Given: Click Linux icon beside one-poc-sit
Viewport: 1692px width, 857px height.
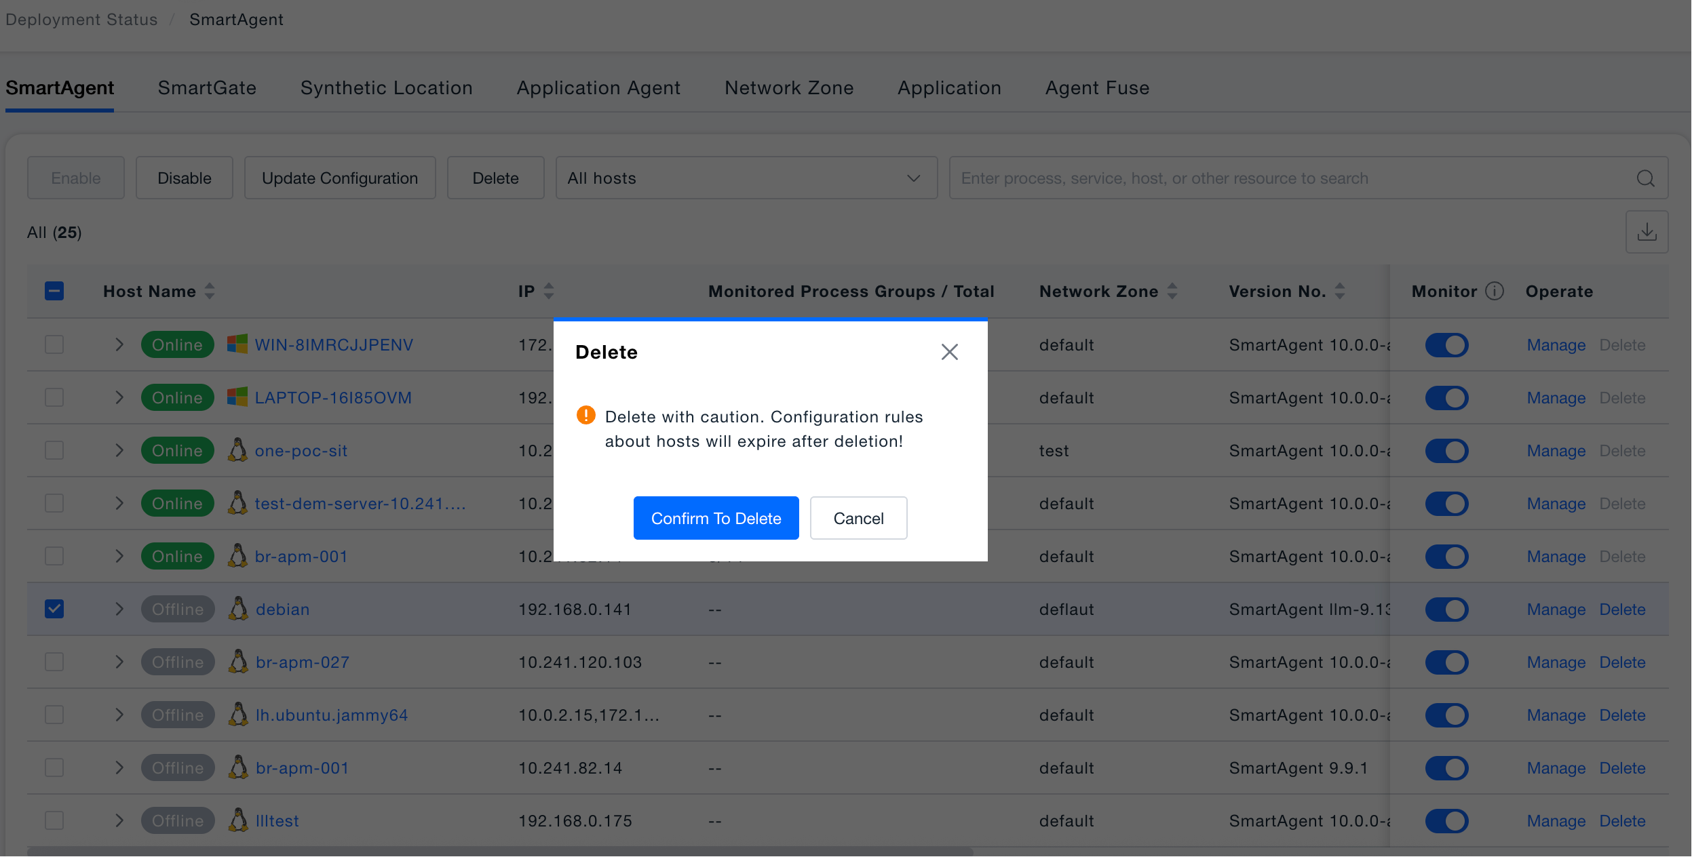Looking at the screenshot, I should click(x=237, y=450).
